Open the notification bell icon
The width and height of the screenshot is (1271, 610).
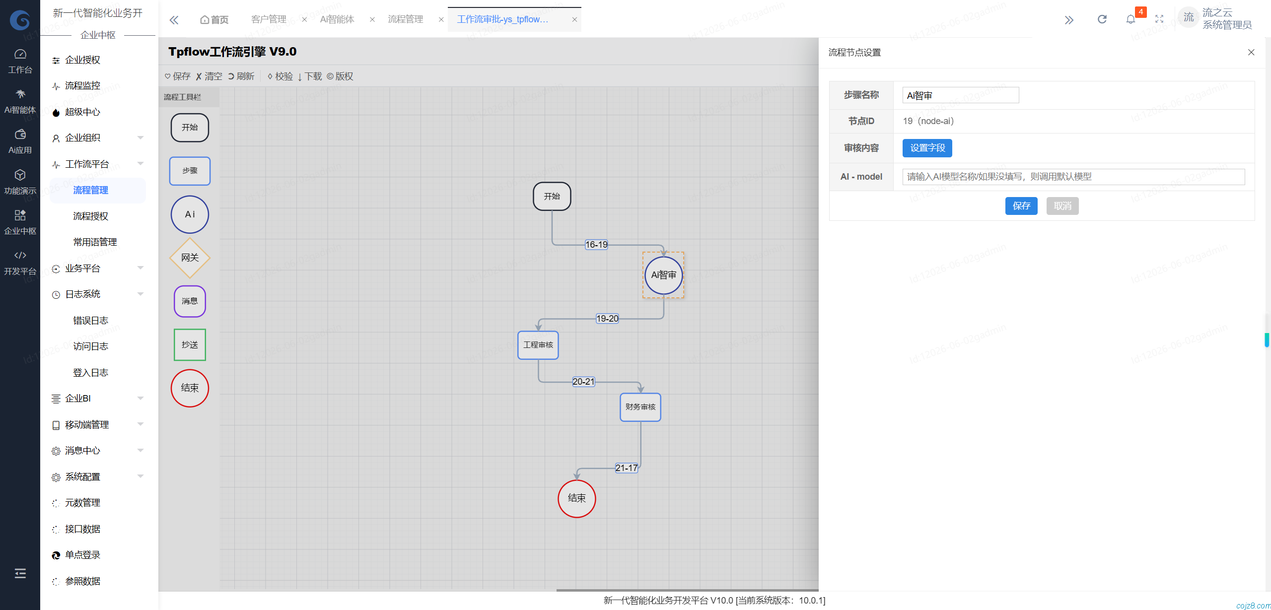point(1130,19)
